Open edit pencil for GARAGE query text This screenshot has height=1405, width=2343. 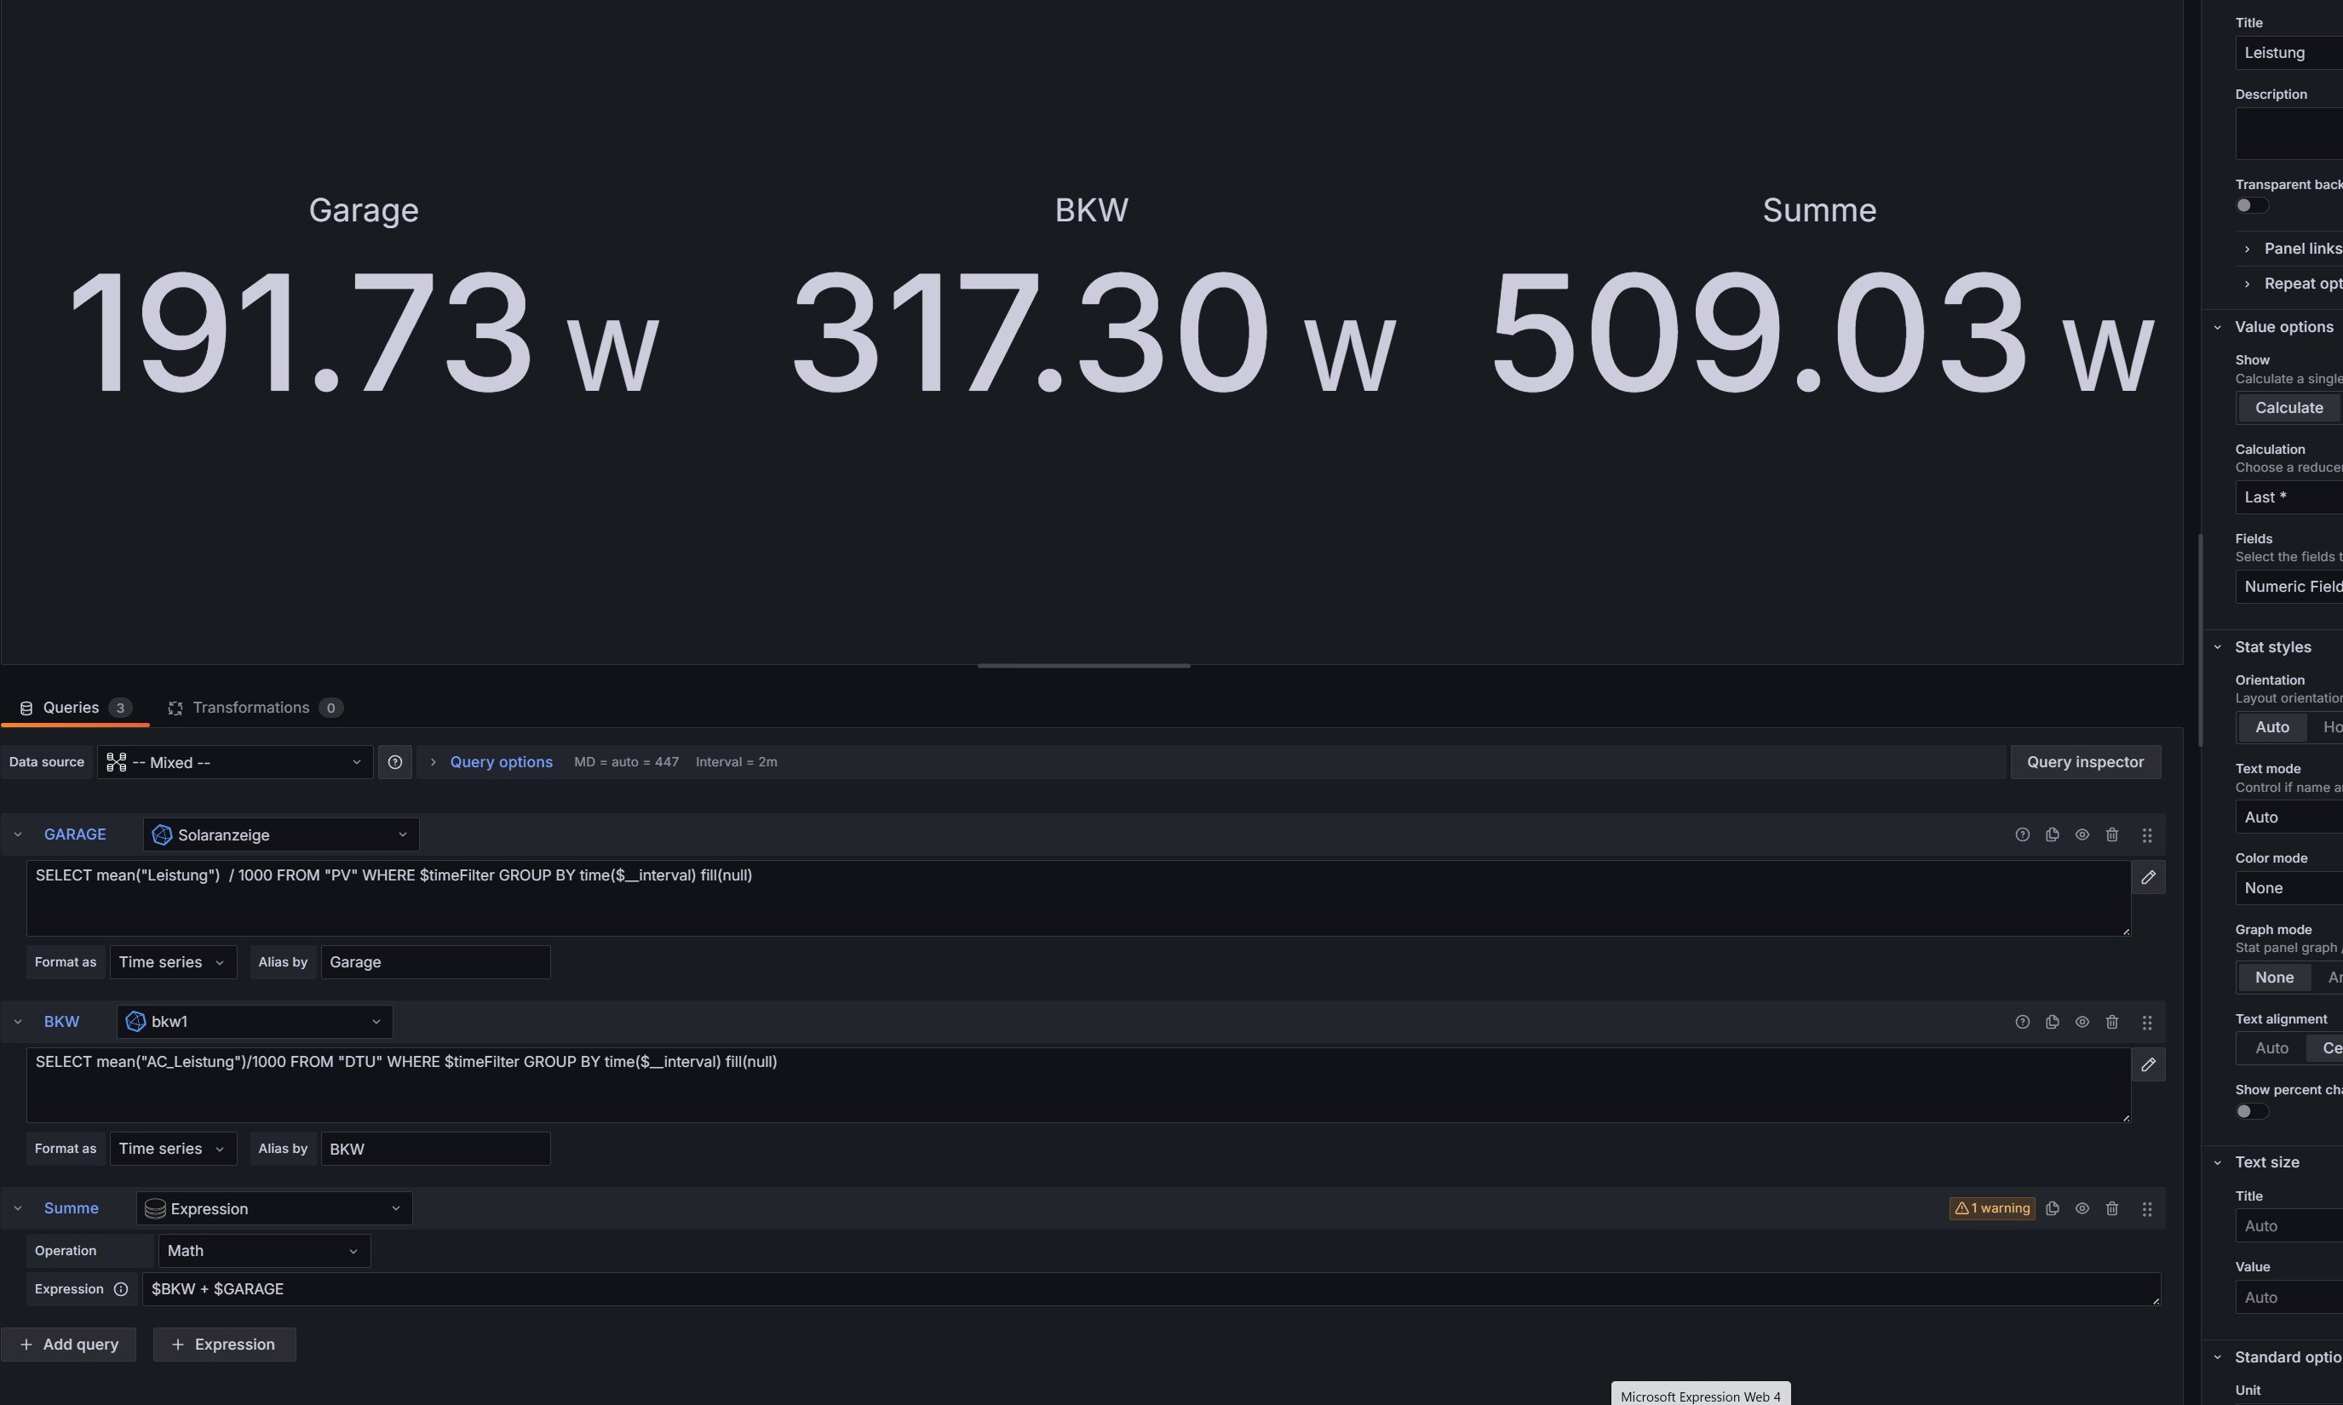[2148, 877]
